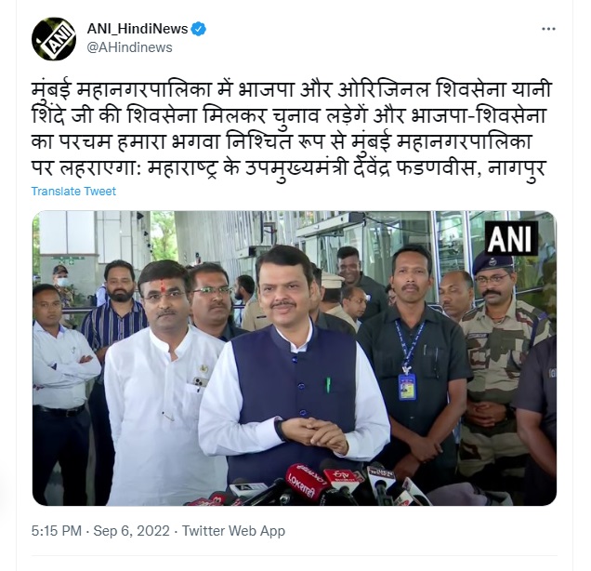Open the @AHindinews handle link
Image resolution: width=591 pixels, height=571 pixels.
[130, 47]
